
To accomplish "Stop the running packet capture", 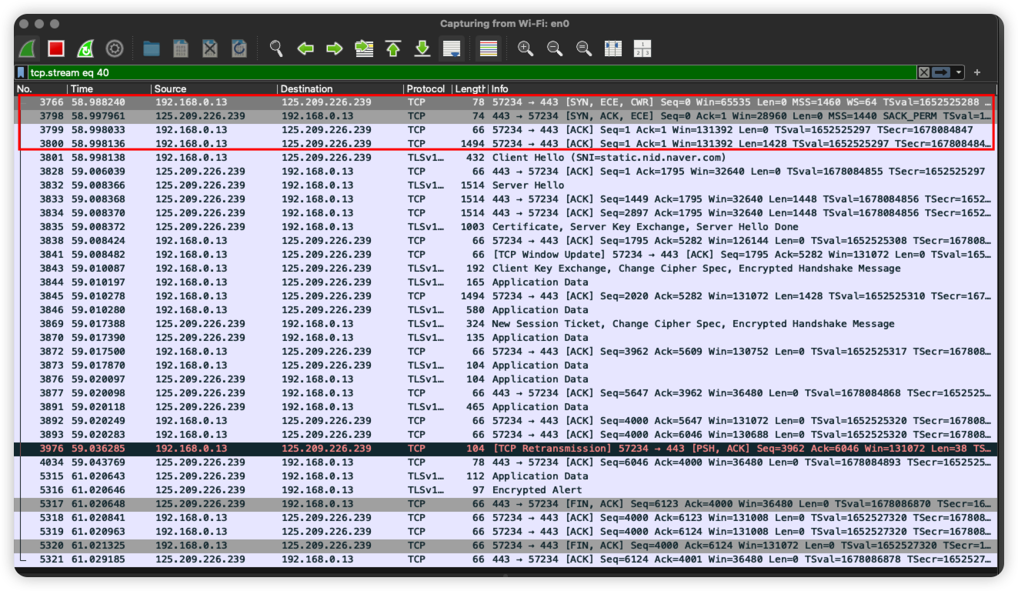I will tap(56, 48).
